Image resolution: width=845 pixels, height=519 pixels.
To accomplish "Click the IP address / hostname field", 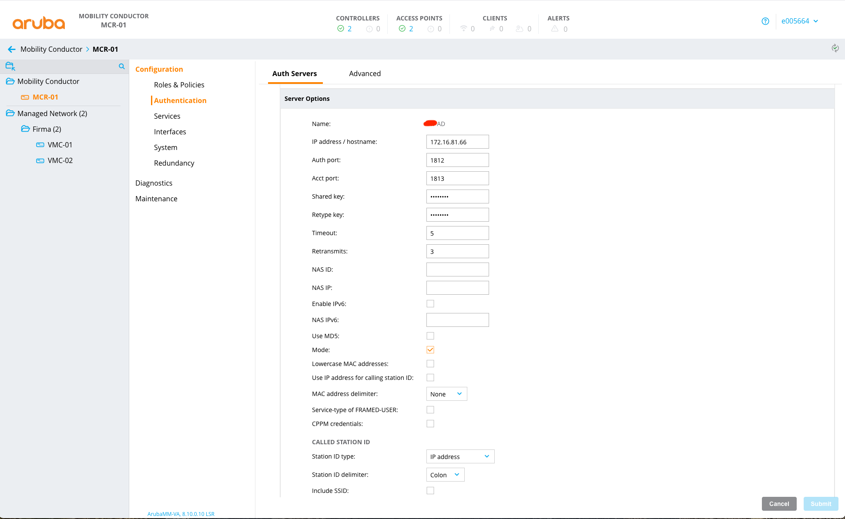I will 457,142.
